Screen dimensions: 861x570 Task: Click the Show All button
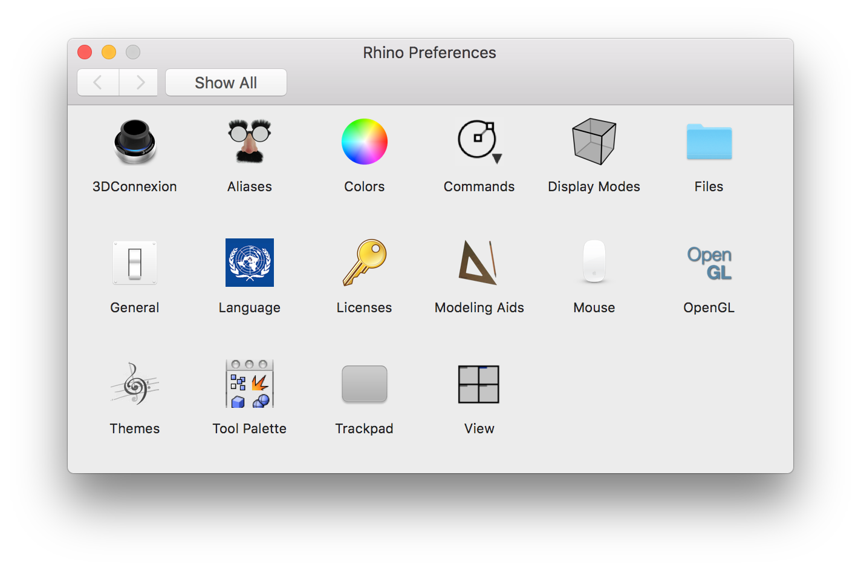(x=226, y=82)
